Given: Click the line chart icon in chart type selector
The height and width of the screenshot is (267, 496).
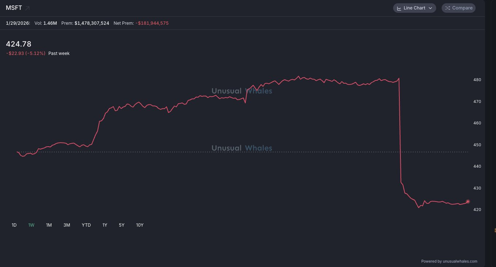Looking at the screenshot, I should coord(399,8).
